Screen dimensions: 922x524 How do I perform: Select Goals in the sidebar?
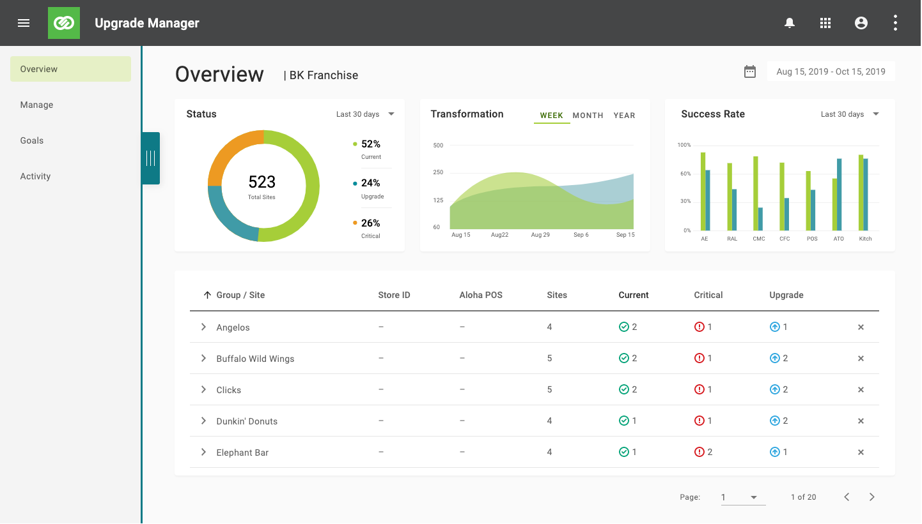[32, 140]
